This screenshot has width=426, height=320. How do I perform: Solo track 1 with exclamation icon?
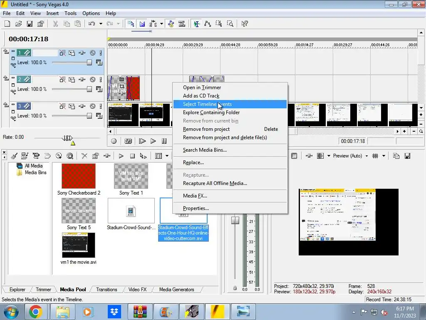pos(101,53)
